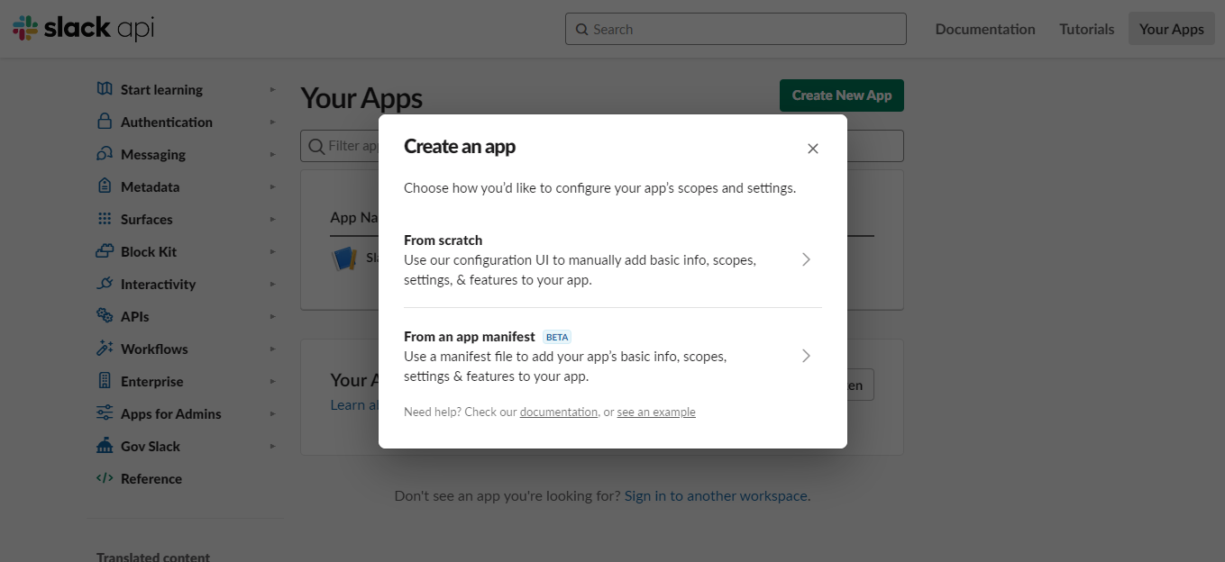Click Sign in to another workspace
This screenshot has height=562, width=1225.
click(716, 495)
